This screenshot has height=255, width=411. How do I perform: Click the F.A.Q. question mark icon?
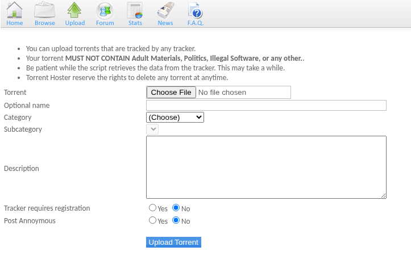point(196,10)
